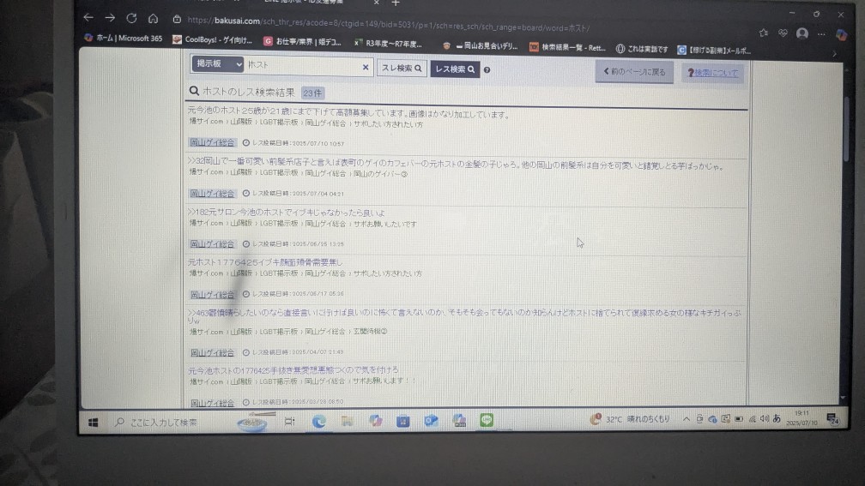The image size is (865, 486).
Task: Open the '【稼げる副業】メールボ' bookmark
Action: (714, 50)
